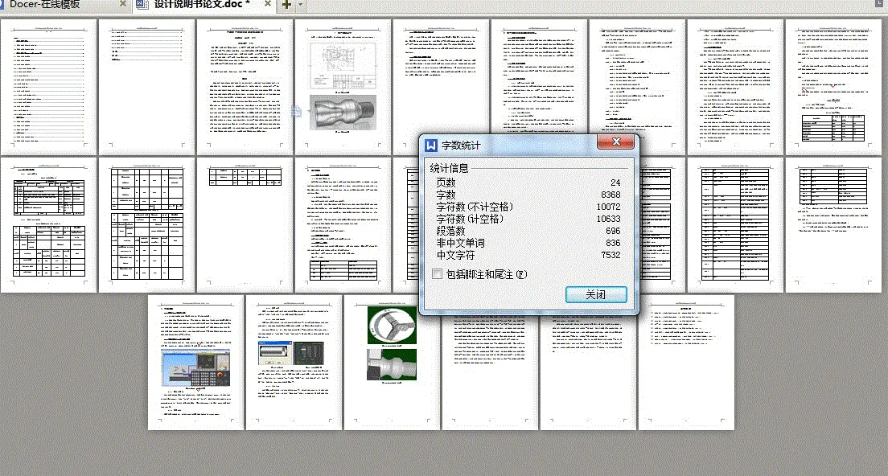Click the 3D gray part render image
This screenshot has height=476, width=888.
click(x=343, y=112)
